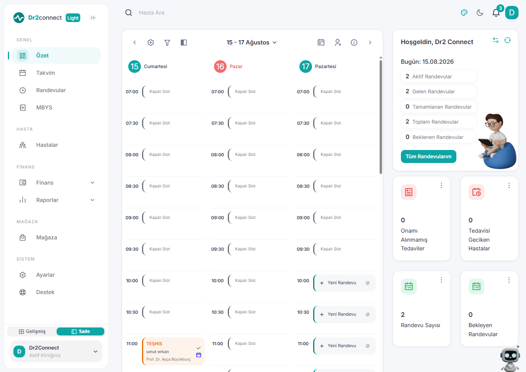Image resolution: width=526 pixels, height=372 pixels.
Task: Open the user avatar D menu
Action: tap(512, 13)
